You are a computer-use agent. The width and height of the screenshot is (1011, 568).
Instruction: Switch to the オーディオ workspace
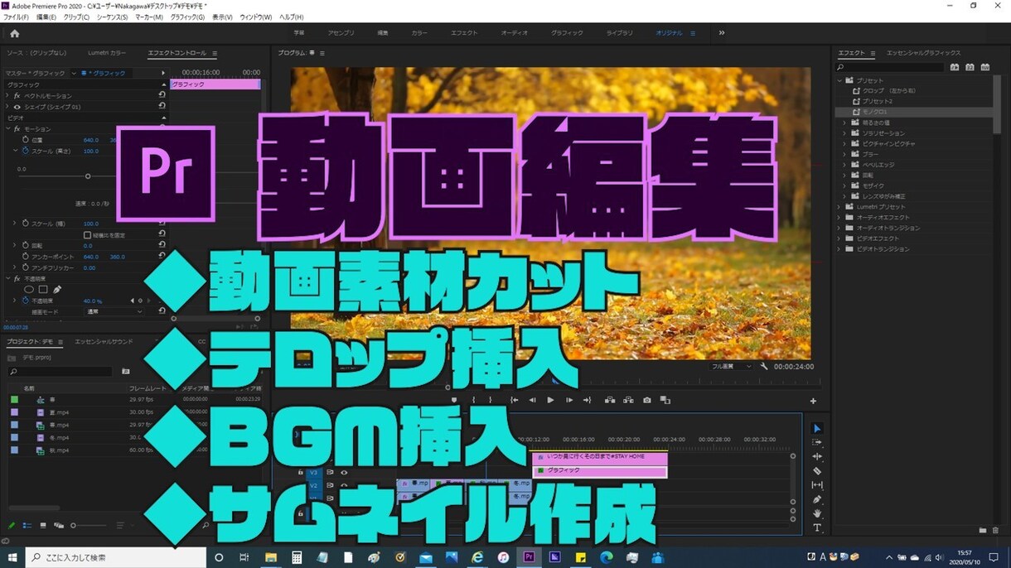coord(515,33)
